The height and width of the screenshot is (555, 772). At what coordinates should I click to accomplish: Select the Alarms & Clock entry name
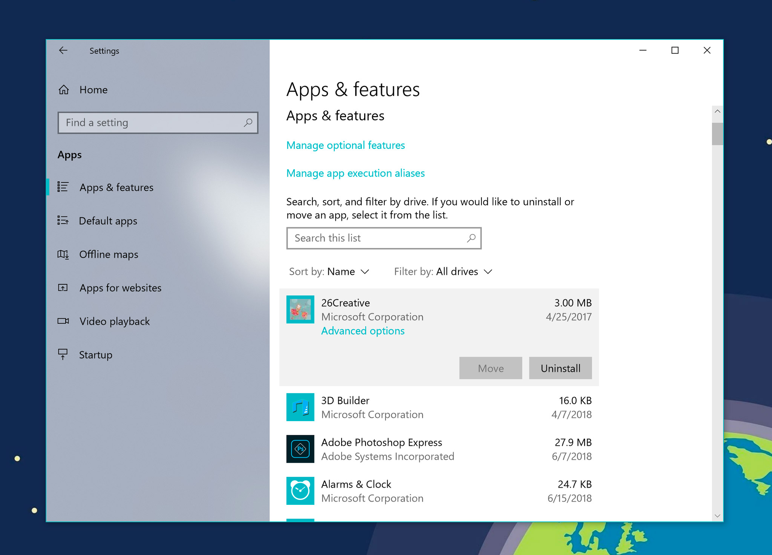pyautogui.click(x=356, y=484)
